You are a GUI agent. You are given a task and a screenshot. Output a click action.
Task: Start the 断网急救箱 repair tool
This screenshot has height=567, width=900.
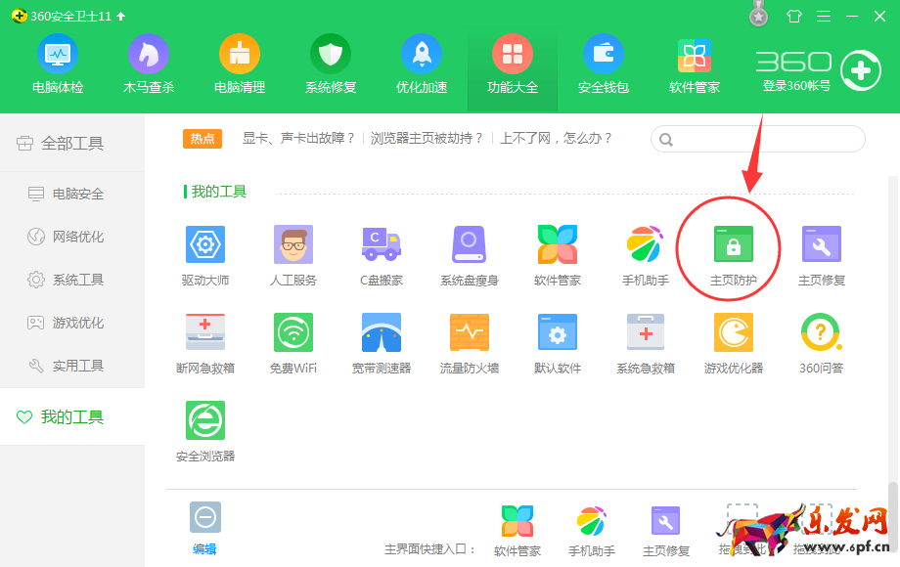[204, 340]
